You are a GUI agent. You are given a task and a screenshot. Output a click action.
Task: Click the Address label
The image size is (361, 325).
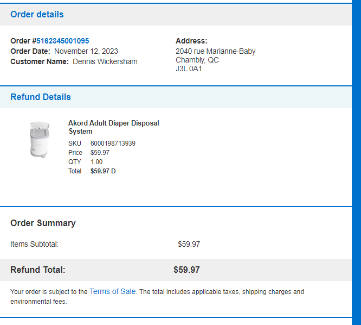[x=191, y=41]
